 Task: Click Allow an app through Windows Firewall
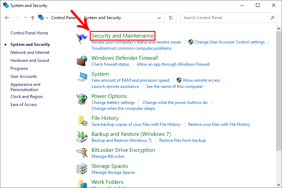click(x=173, y=64)
